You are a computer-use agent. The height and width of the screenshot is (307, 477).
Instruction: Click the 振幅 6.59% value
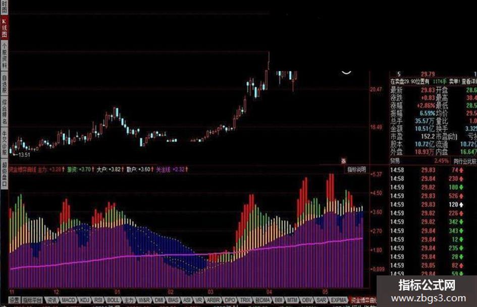(x=428, y=113)
